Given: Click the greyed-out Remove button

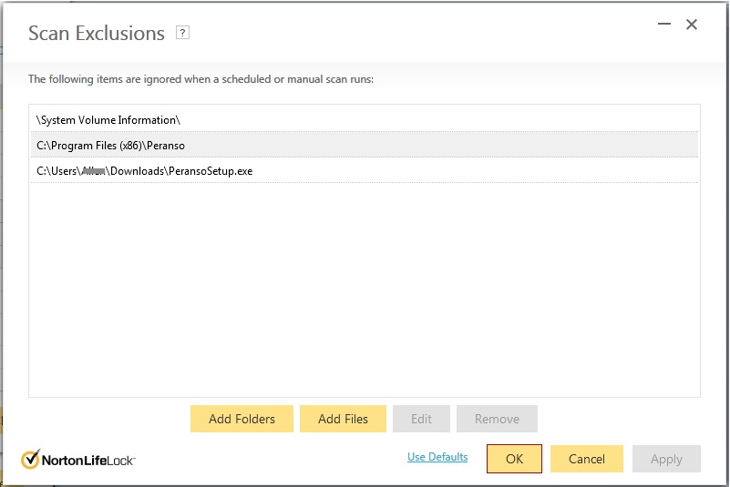Looking at the screenshot, I should pyautogui.click(x=497, y=419).
